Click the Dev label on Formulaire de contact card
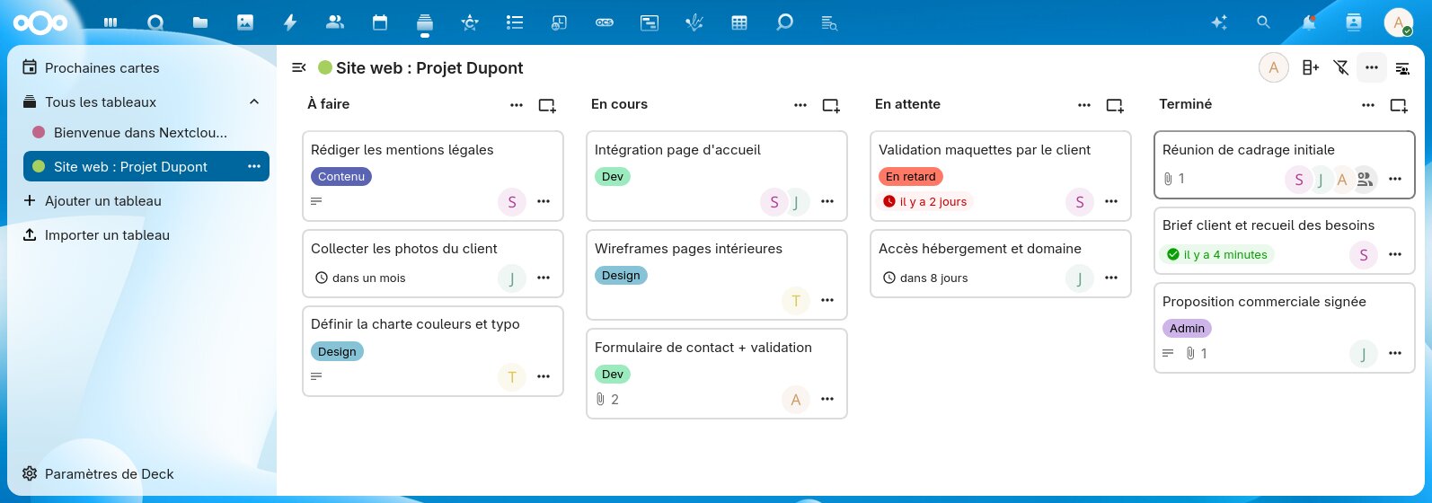The width and height of the screenshot is (1432, 503). tap(613, 375)
